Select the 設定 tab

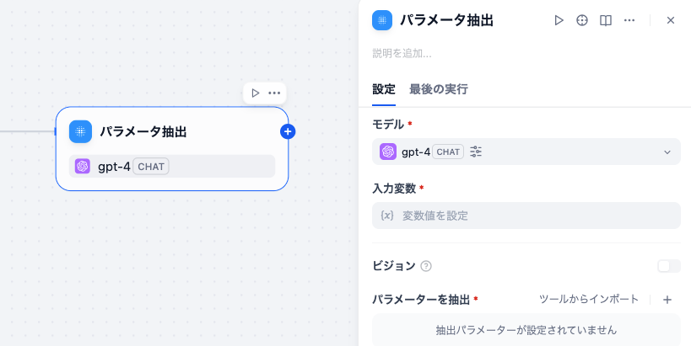click(384, 89)
